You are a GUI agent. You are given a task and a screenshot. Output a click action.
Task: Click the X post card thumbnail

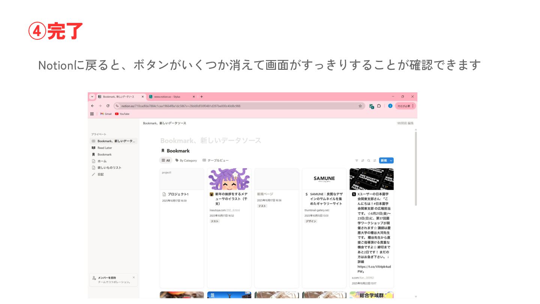[x=372, y=179]
